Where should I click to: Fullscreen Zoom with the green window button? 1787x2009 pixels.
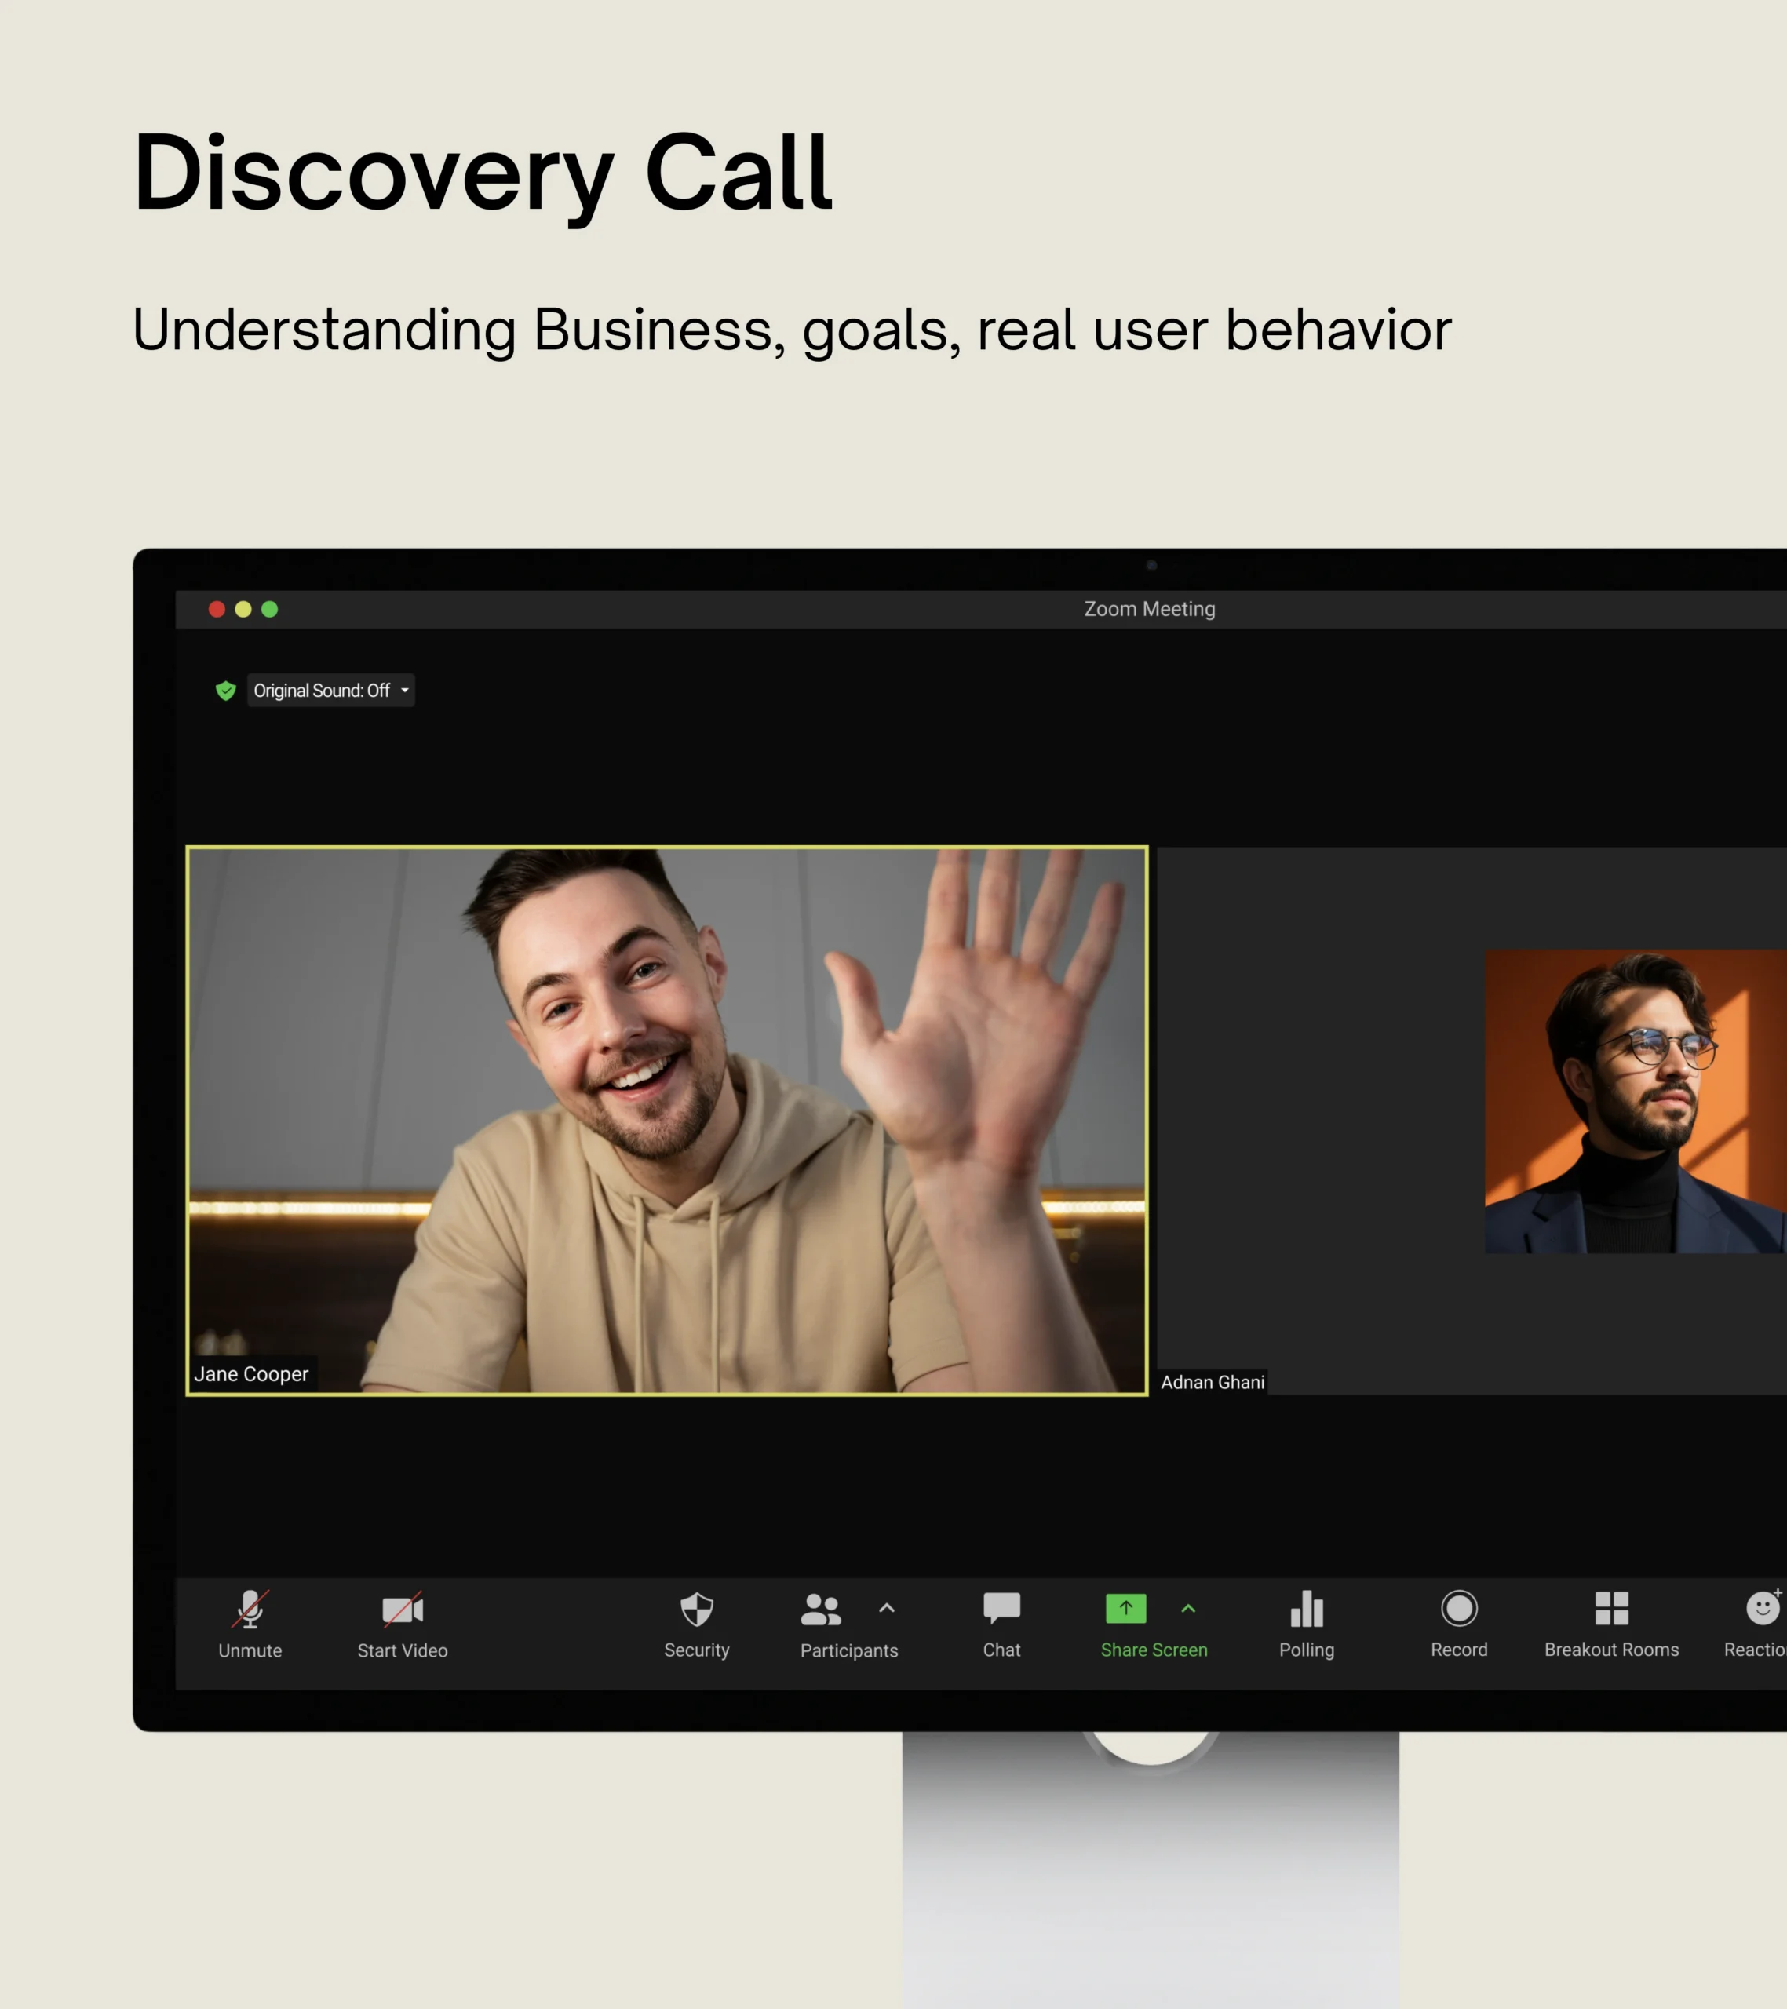point(269,610)
